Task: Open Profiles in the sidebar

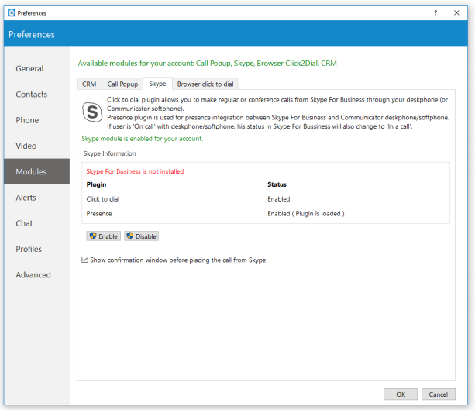Action: [x=36, y=249]
